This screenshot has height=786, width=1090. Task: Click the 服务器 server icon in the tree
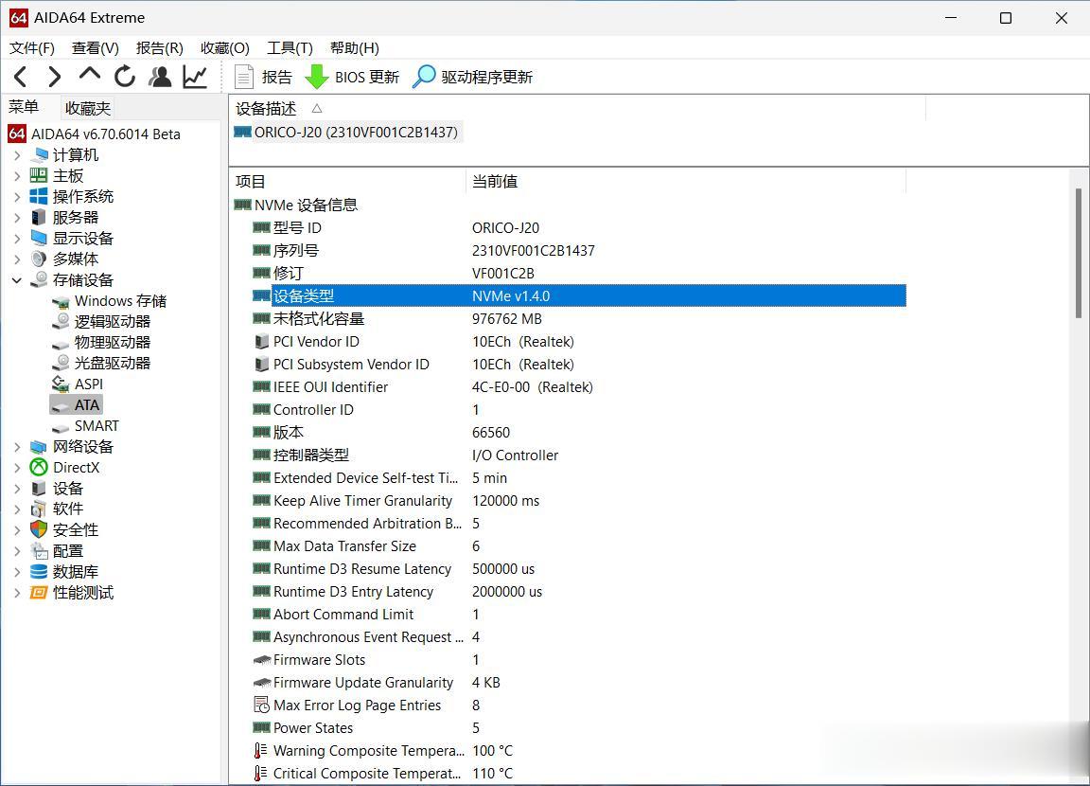[39, 217]
